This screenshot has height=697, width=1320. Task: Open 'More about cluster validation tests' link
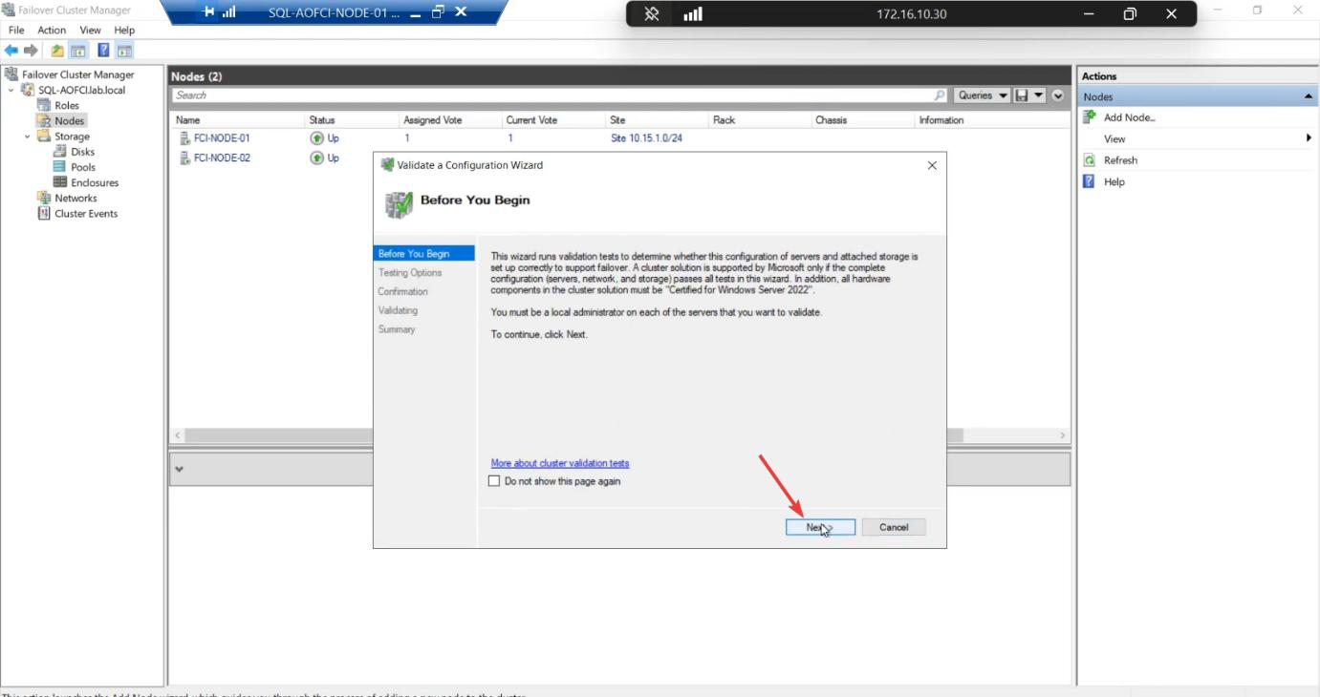[560, 463]
